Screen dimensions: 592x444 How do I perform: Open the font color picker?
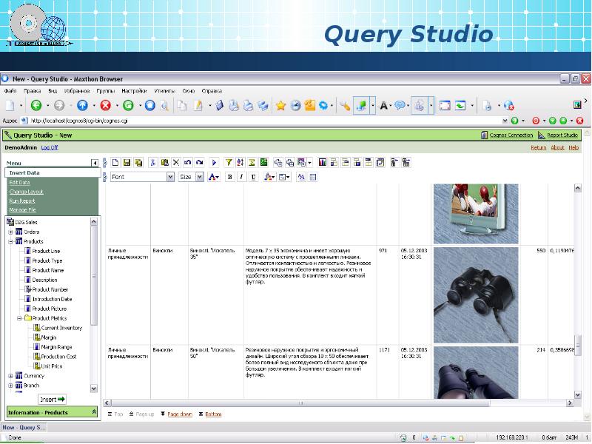(x=214, y=177)
